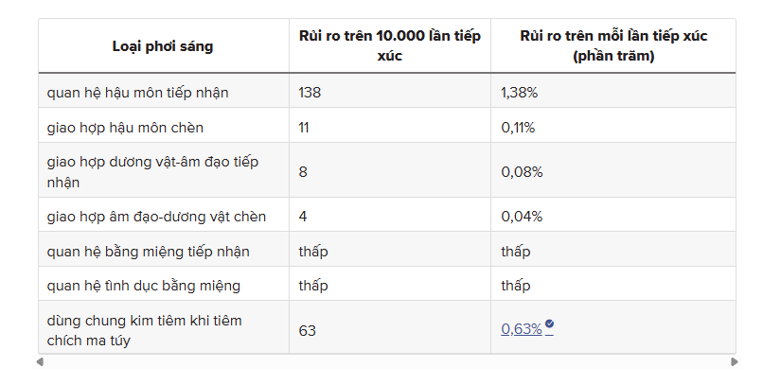Select the "giao hợp âm đạo-dương vật chèn" cell
763x385 pixels.
pyautogui.click(x=156, y=217)
